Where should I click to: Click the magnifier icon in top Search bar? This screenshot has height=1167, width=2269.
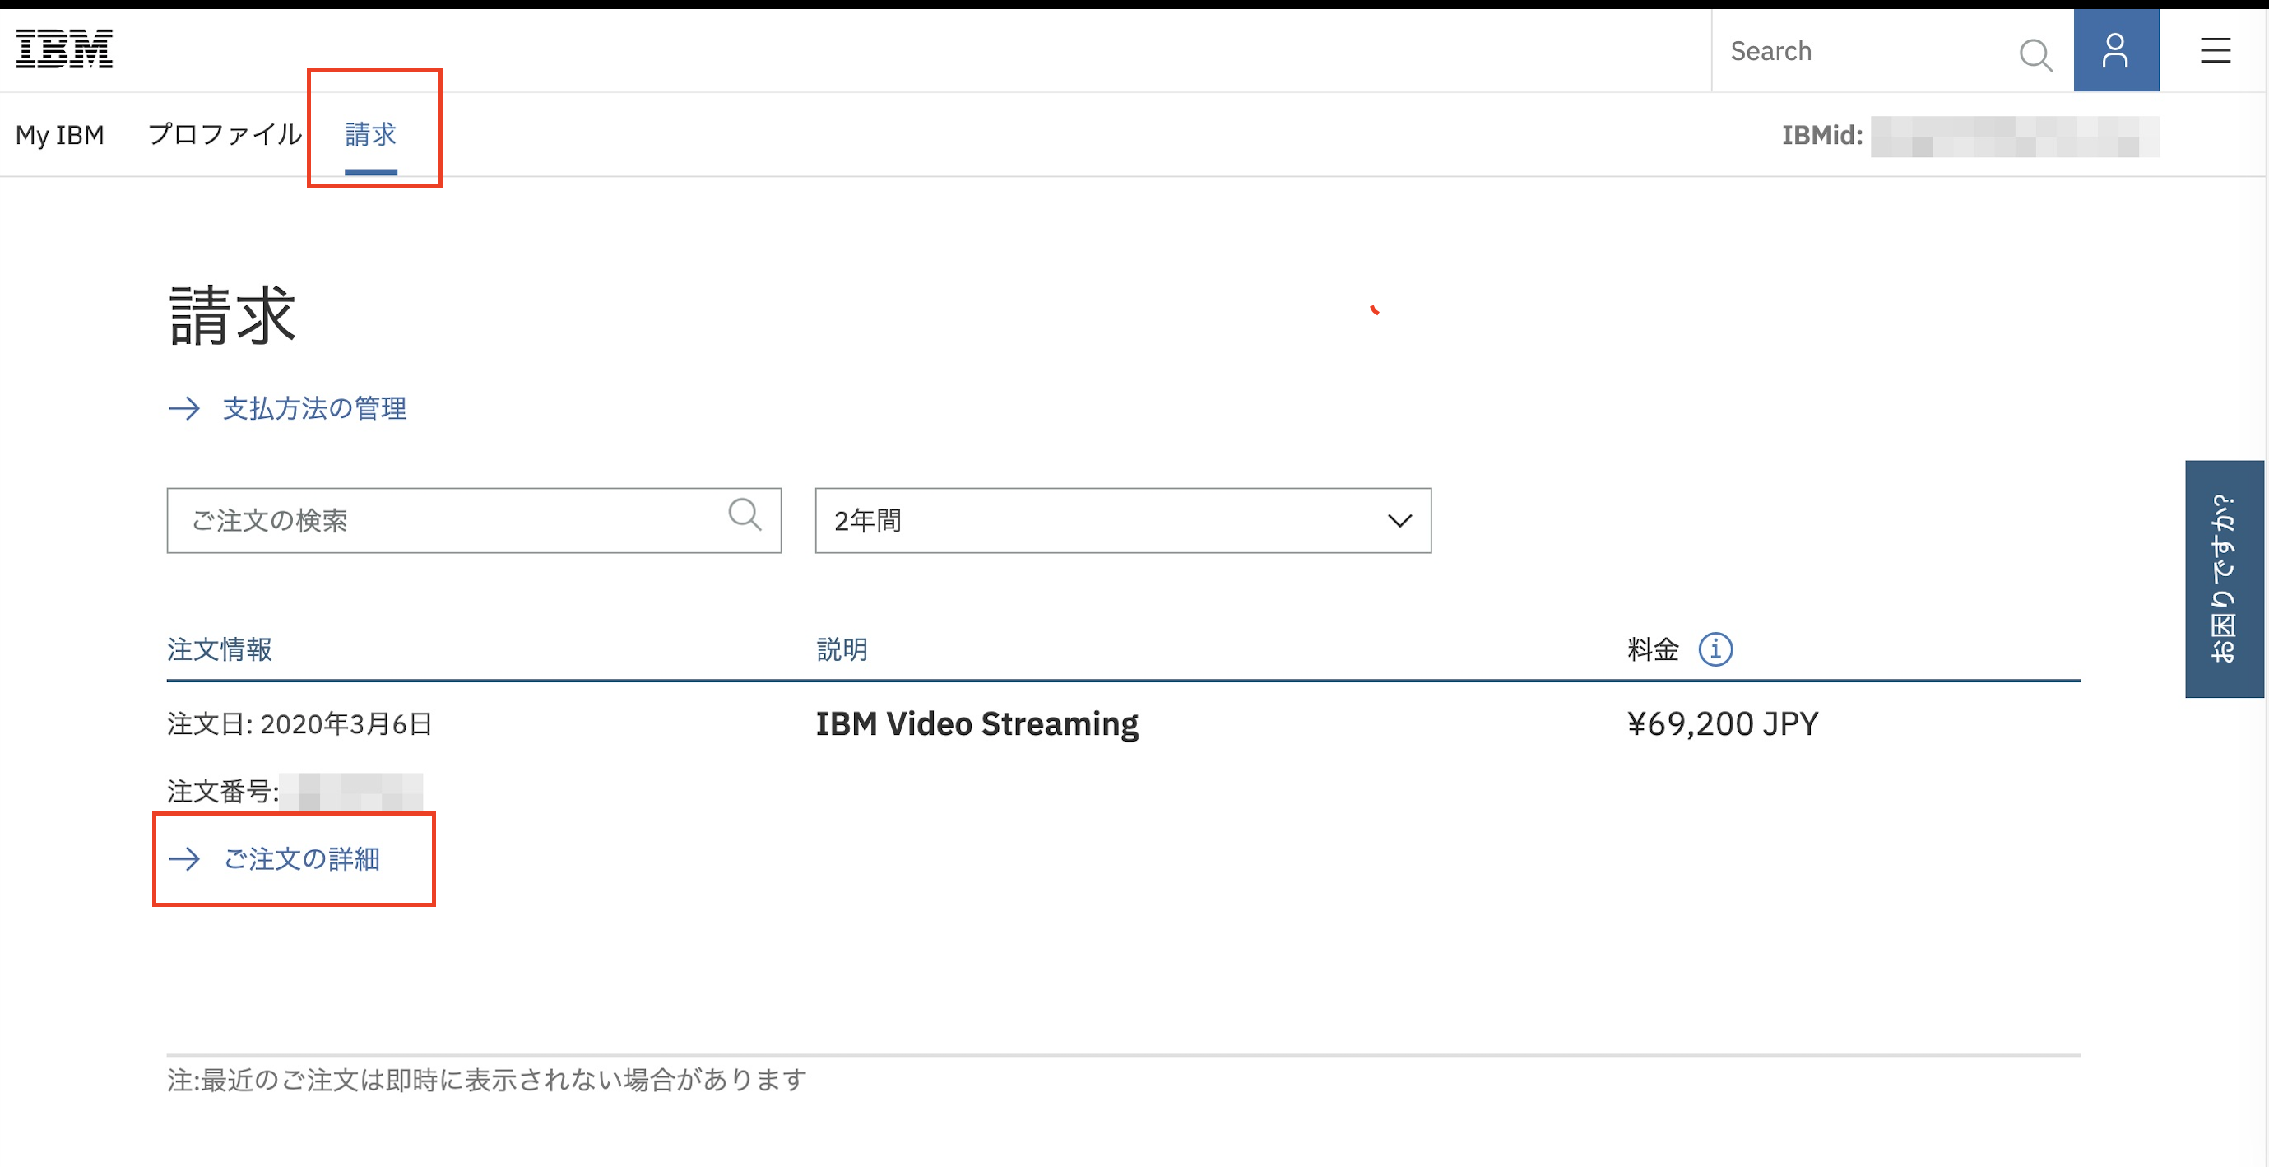coord(2035,53)
